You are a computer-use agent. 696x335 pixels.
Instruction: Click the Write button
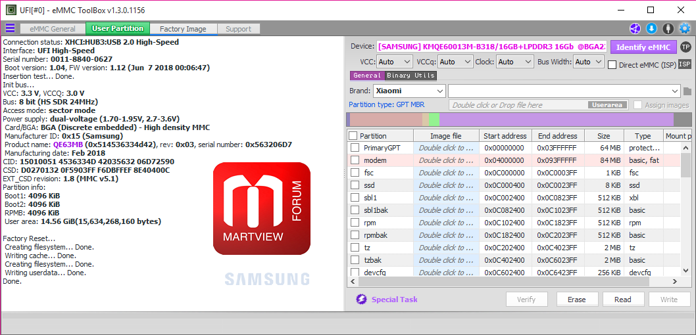pos(669,300)
